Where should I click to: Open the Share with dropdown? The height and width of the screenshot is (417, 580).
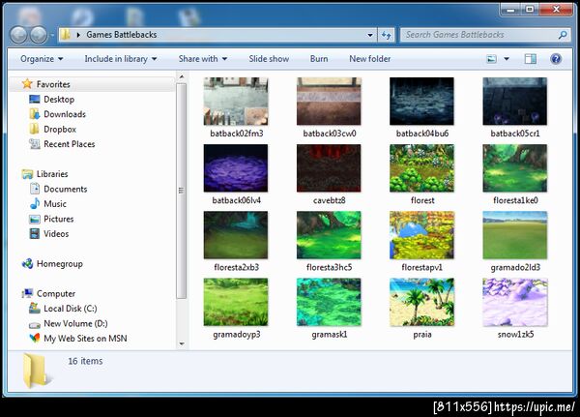[203, 59]
